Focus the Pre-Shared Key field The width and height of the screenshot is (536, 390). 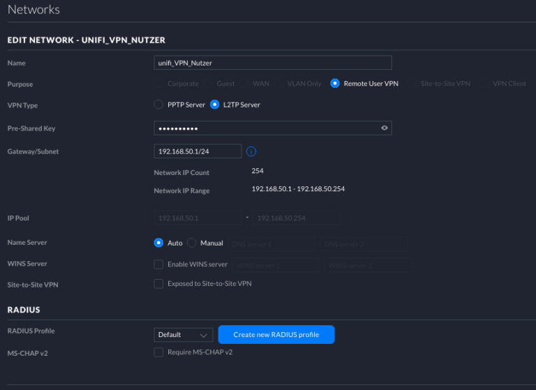pos(273,128)
